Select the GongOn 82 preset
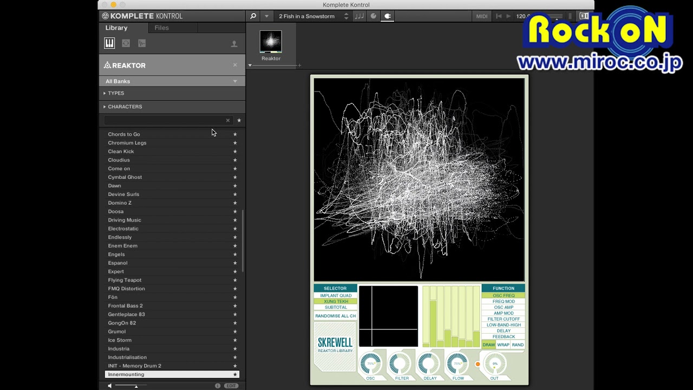Screen dimensions: 693x390 [x=172, y=323]
